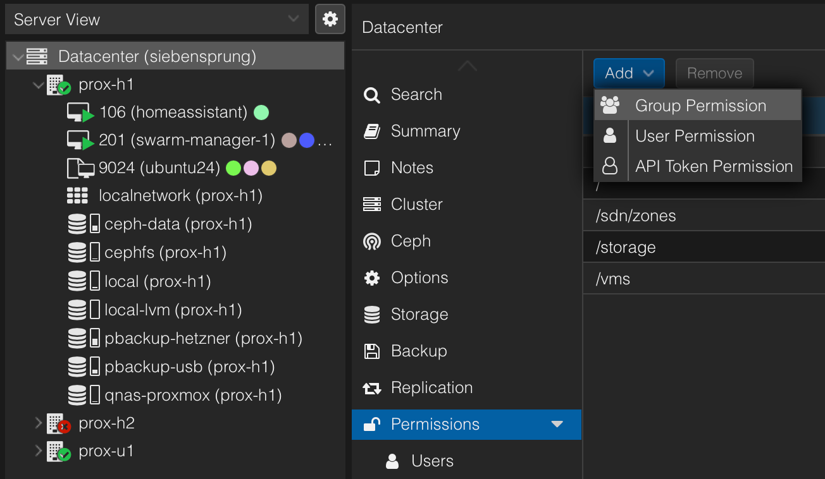Select the prox-u1 node
Screen dimensions: 825x479
(x=175, y=451)
